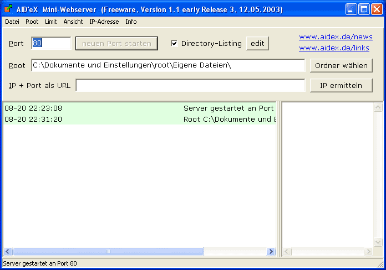This screenshot has height=270, width=386.
Task: Open the Ansicht menu
Action: click(x=73, y=22)
